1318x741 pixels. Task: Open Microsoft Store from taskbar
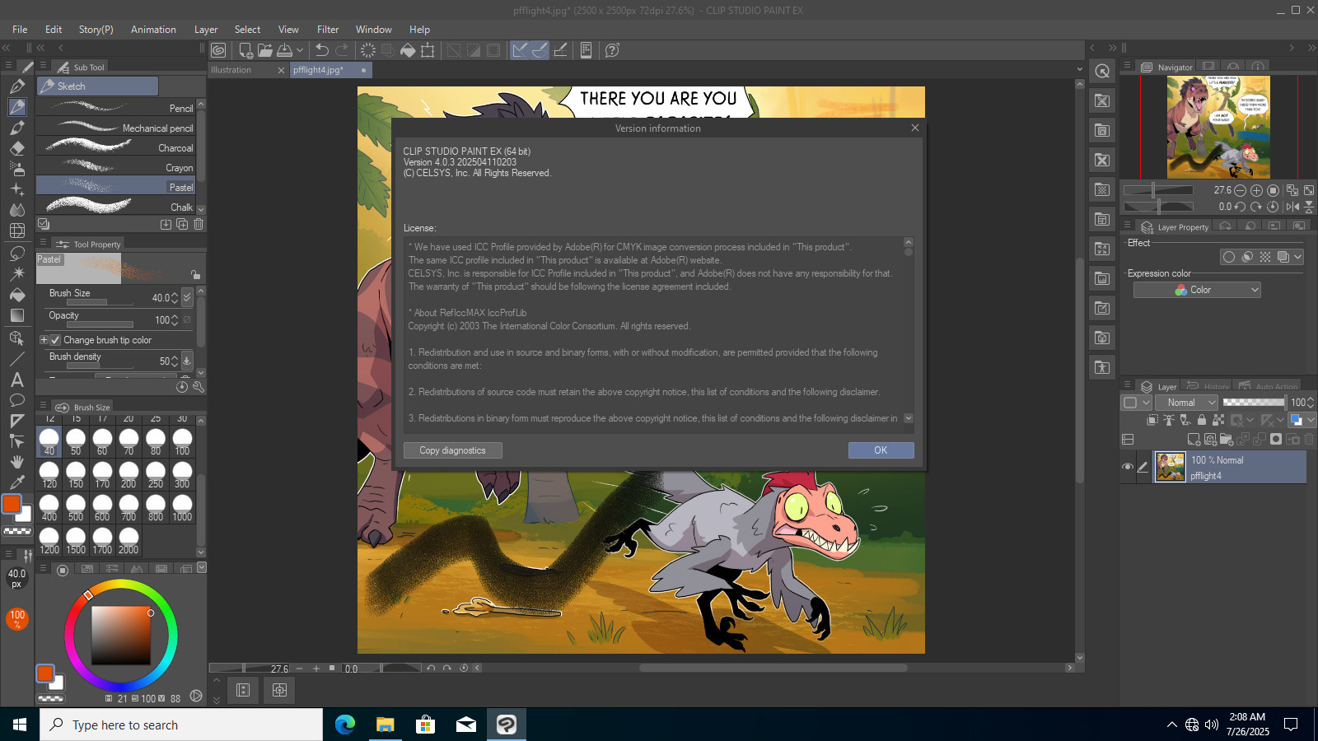pos(425,725)
